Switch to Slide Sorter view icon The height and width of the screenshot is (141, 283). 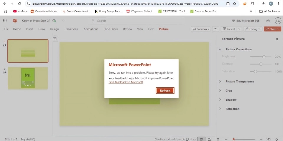click(x=210, y=139)
